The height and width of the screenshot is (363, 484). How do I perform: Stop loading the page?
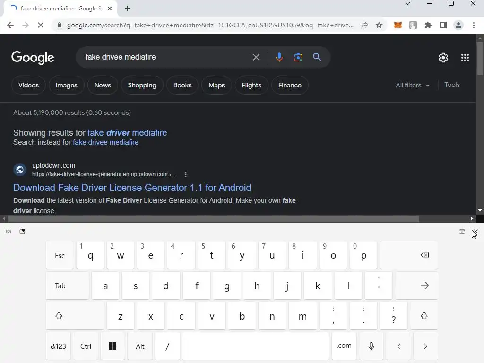41,25
